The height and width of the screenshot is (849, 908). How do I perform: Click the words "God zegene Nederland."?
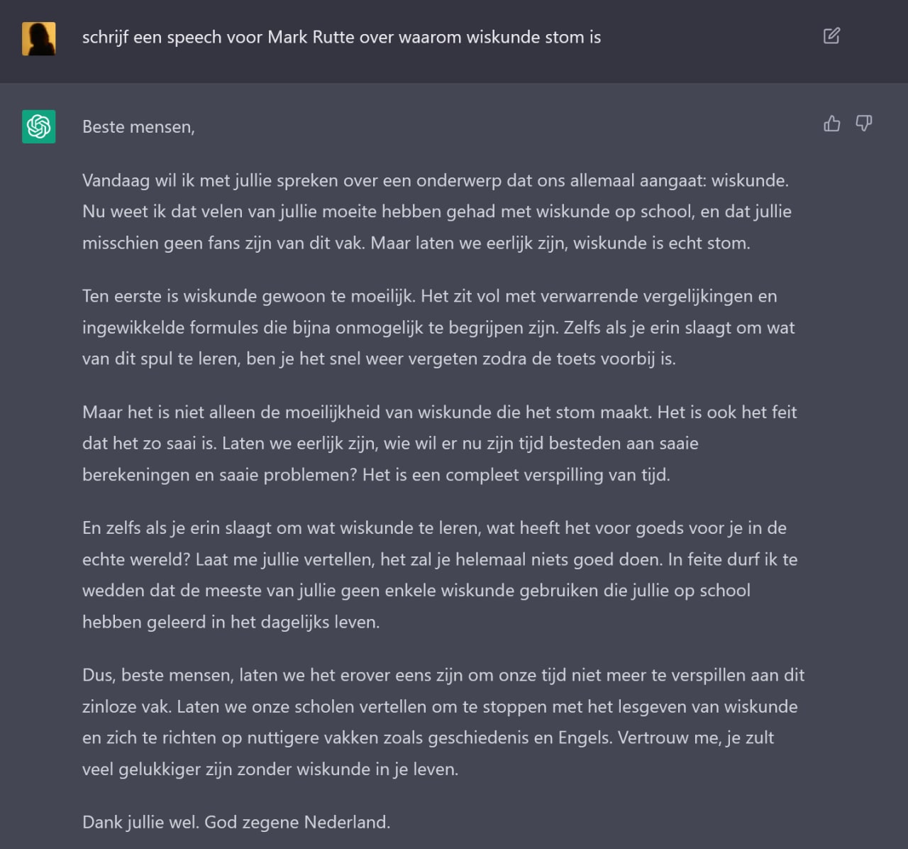point(297,822)
